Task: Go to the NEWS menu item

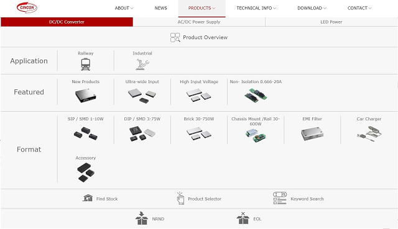Action: point(160,8)
